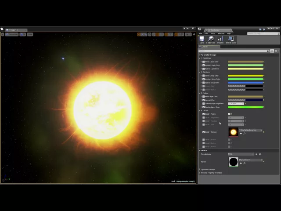Viewport: 281px width, 211px height.
Task: Reset Overlay Layer Brightness to default arrow
Action: point(245,104)
